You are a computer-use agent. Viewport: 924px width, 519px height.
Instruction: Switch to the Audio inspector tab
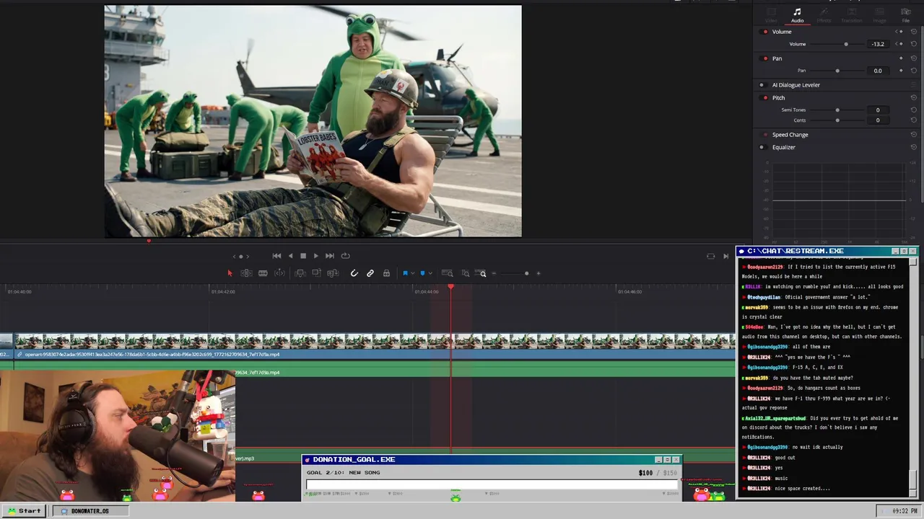click(797, 14)
